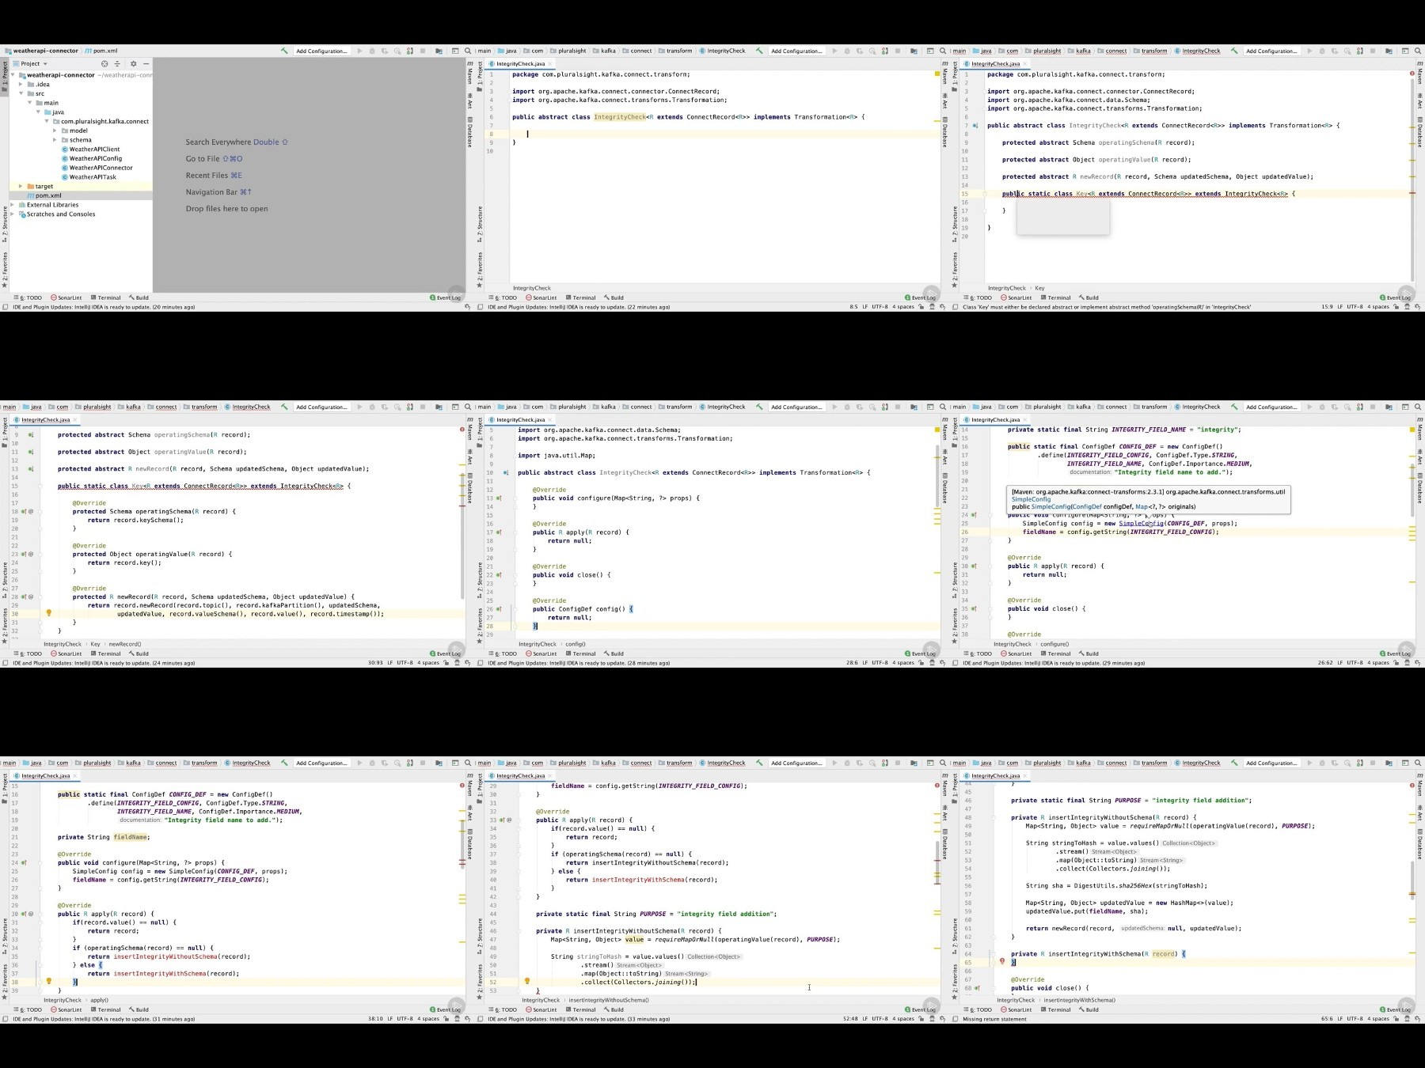Screen dimensions: 1425x1068
Task: Click the gutter icon on line 7 where Key is declared
Action: 975,125
